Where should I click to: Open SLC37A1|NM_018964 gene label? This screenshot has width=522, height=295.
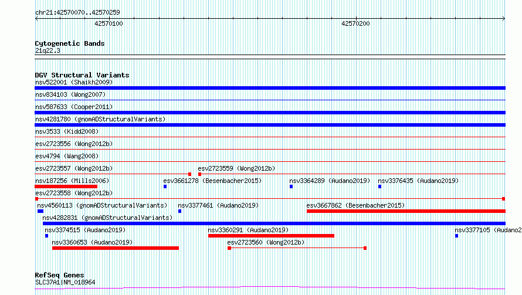point(65,282)
